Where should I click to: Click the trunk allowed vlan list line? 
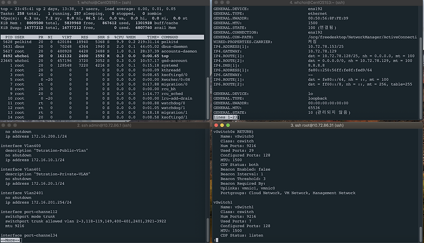[x=86, y=221]
